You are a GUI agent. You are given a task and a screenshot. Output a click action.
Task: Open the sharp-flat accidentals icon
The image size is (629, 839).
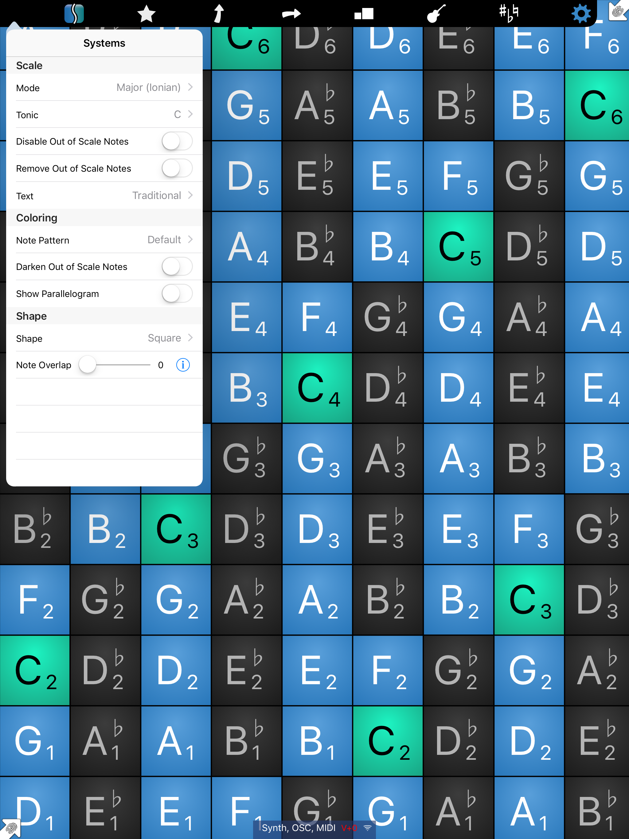(508, 14)
